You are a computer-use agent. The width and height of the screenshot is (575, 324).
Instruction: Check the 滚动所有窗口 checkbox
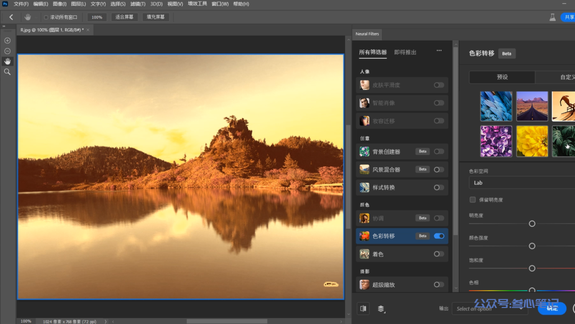[46, 17]
